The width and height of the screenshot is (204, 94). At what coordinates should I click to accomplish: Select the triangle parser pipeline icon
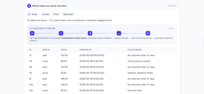90,33
